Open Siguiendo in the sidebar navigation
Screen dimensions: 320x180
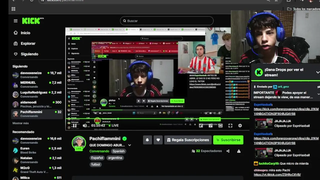[26, 54]
